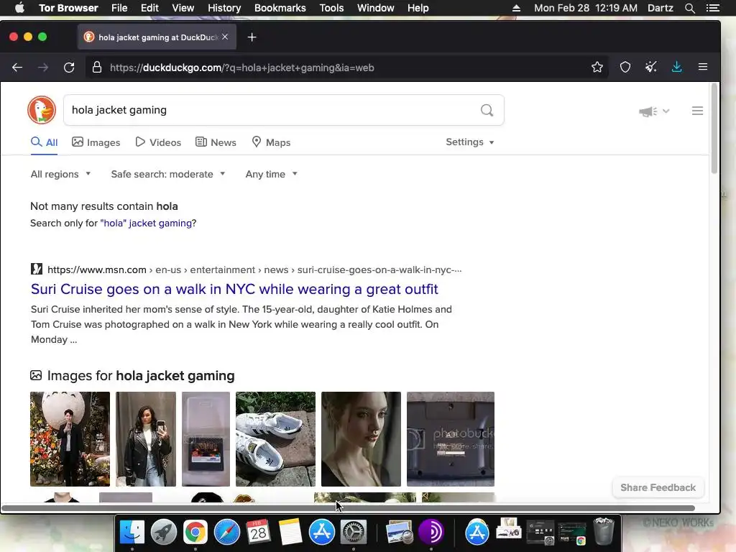Open the Apple menu
Screen dimensions: 736x552
19,8
